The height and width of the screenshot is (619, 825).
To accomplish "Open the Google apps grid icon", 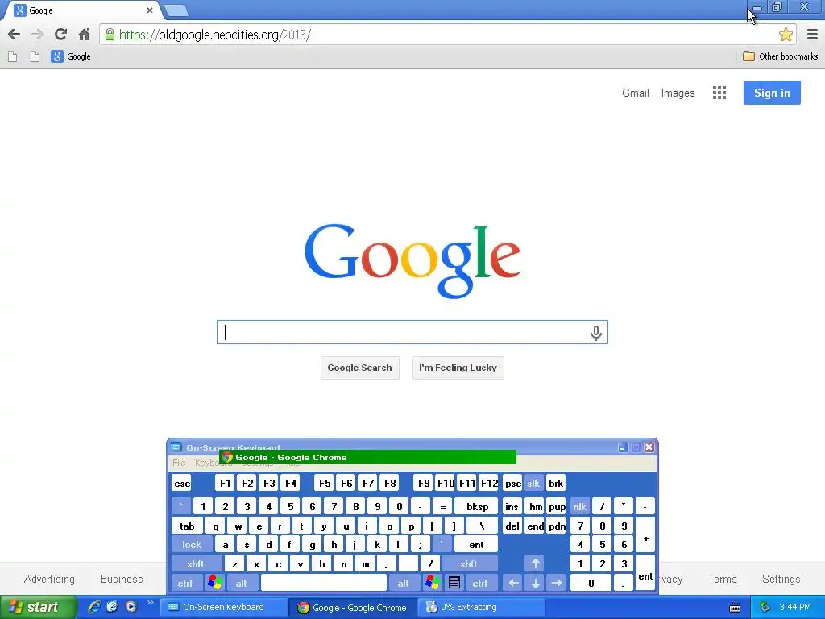I will 719,93.
